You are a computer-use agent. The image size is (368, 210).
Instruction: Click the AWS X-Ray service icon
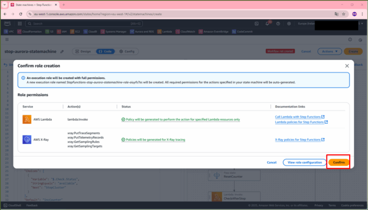click(27, 140)
